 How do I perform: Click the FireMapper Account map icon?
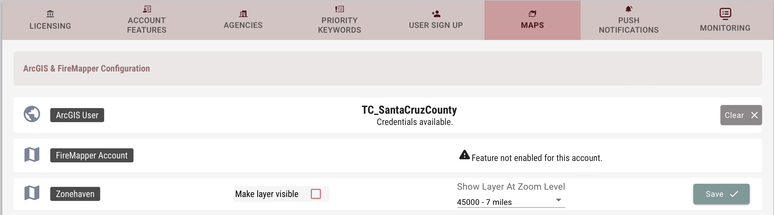[x=32, y=154]
